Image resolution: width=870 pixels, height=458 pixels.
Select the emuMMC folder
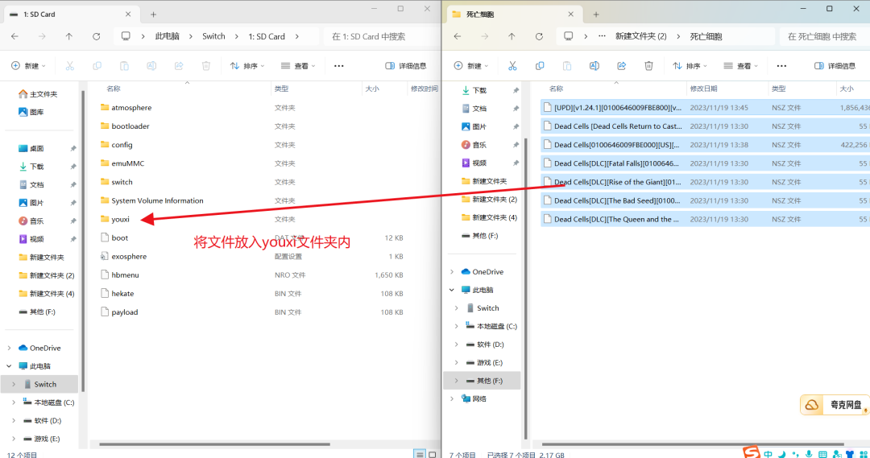coord(127,163)
